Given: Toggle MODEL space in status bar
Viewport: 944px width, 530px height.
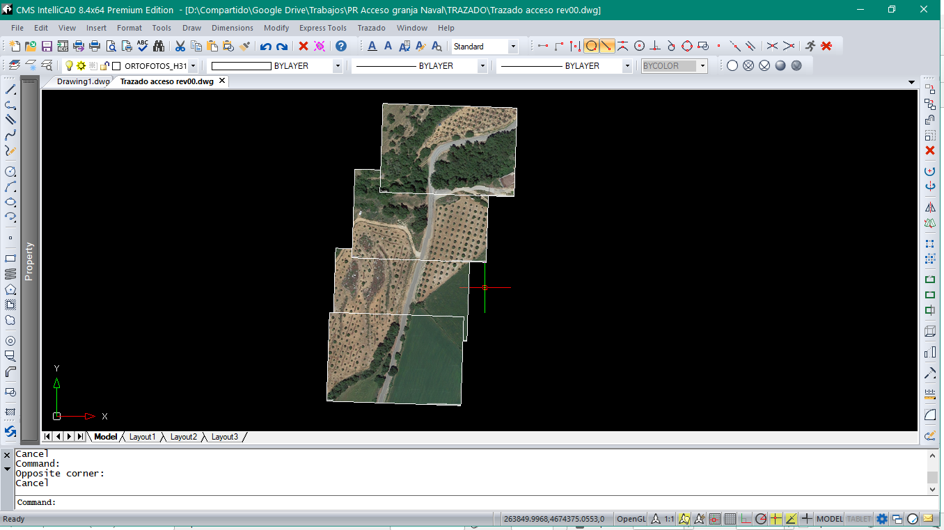Looking at the screenshot, I should coord(829,519).
